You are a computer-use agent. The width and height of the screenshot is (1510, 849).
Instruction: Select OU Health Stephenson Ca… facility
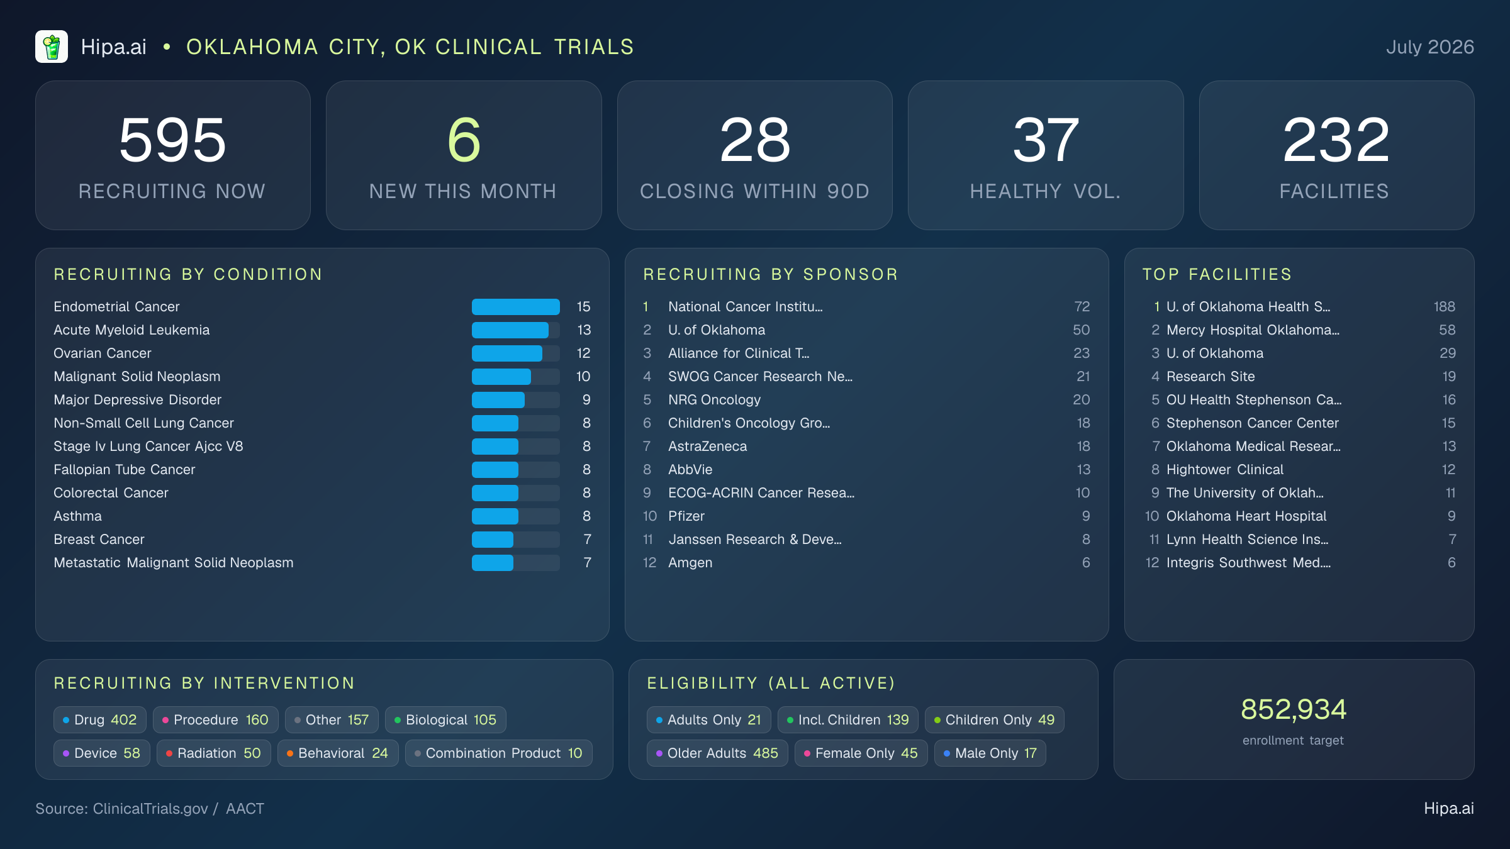pyautogui.click(x=1299, y=399)
